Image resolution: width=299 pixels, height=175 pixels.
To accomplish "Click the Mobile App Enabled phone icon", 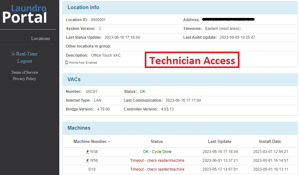I will pyautogui.click(x=66, y=63).
